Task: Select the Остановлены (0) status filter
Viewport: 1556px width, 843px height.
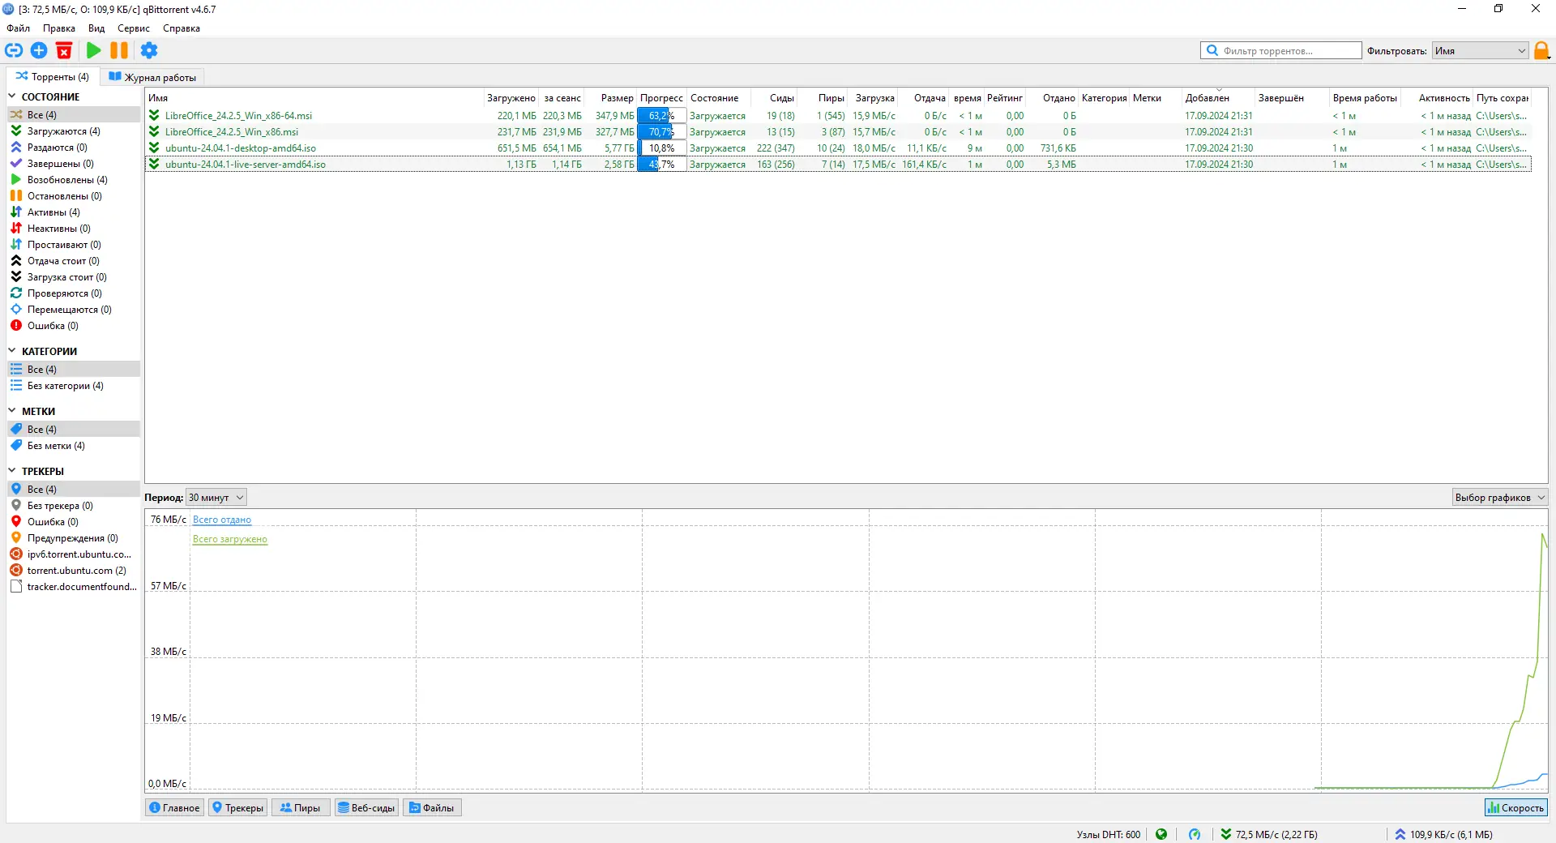Action: point(74,196)
